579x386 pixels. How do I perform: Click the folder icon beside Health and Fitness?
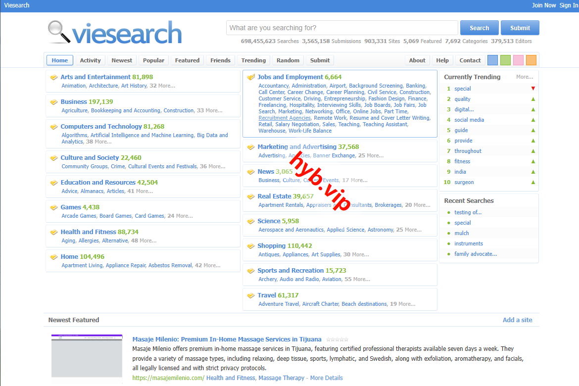click(54, 232)
